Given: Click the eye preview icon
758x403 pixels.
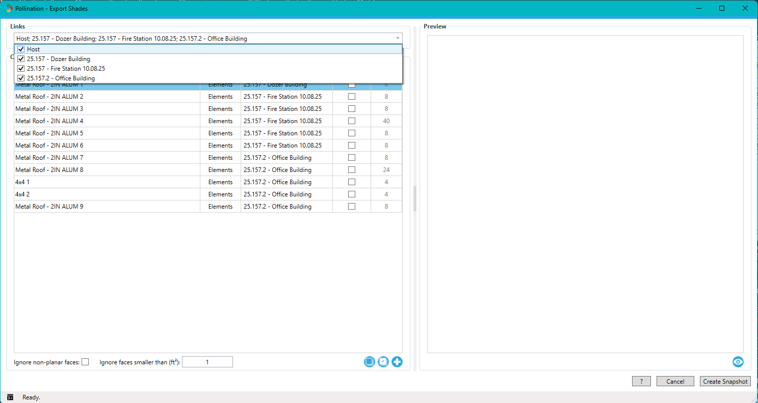Looking at the screenshot, I should coord(738,362).
